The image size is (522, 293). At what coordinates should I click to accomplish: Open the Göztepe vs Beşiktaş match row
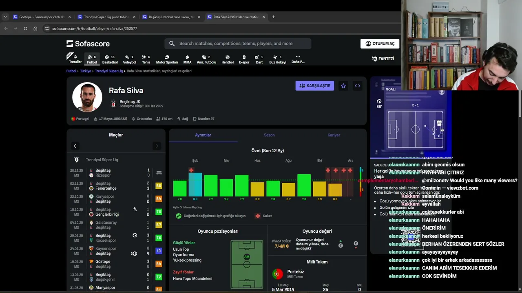coord(116,264)
